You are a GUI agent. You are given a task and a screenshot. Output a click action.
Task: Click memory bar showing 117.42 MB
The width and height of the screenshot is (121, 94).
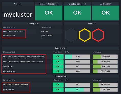(x=105, y=90)
